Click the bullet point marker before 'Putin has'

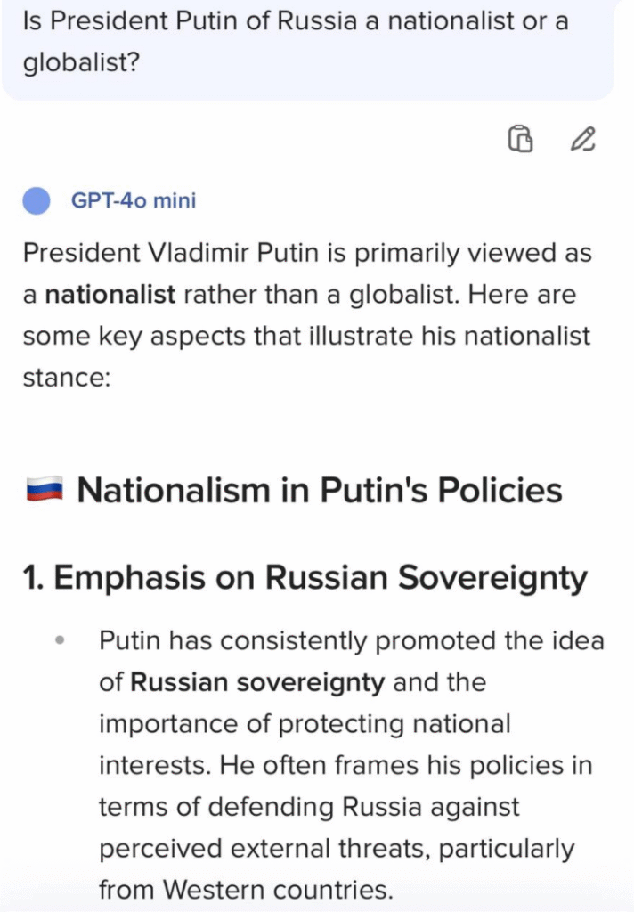60,641
